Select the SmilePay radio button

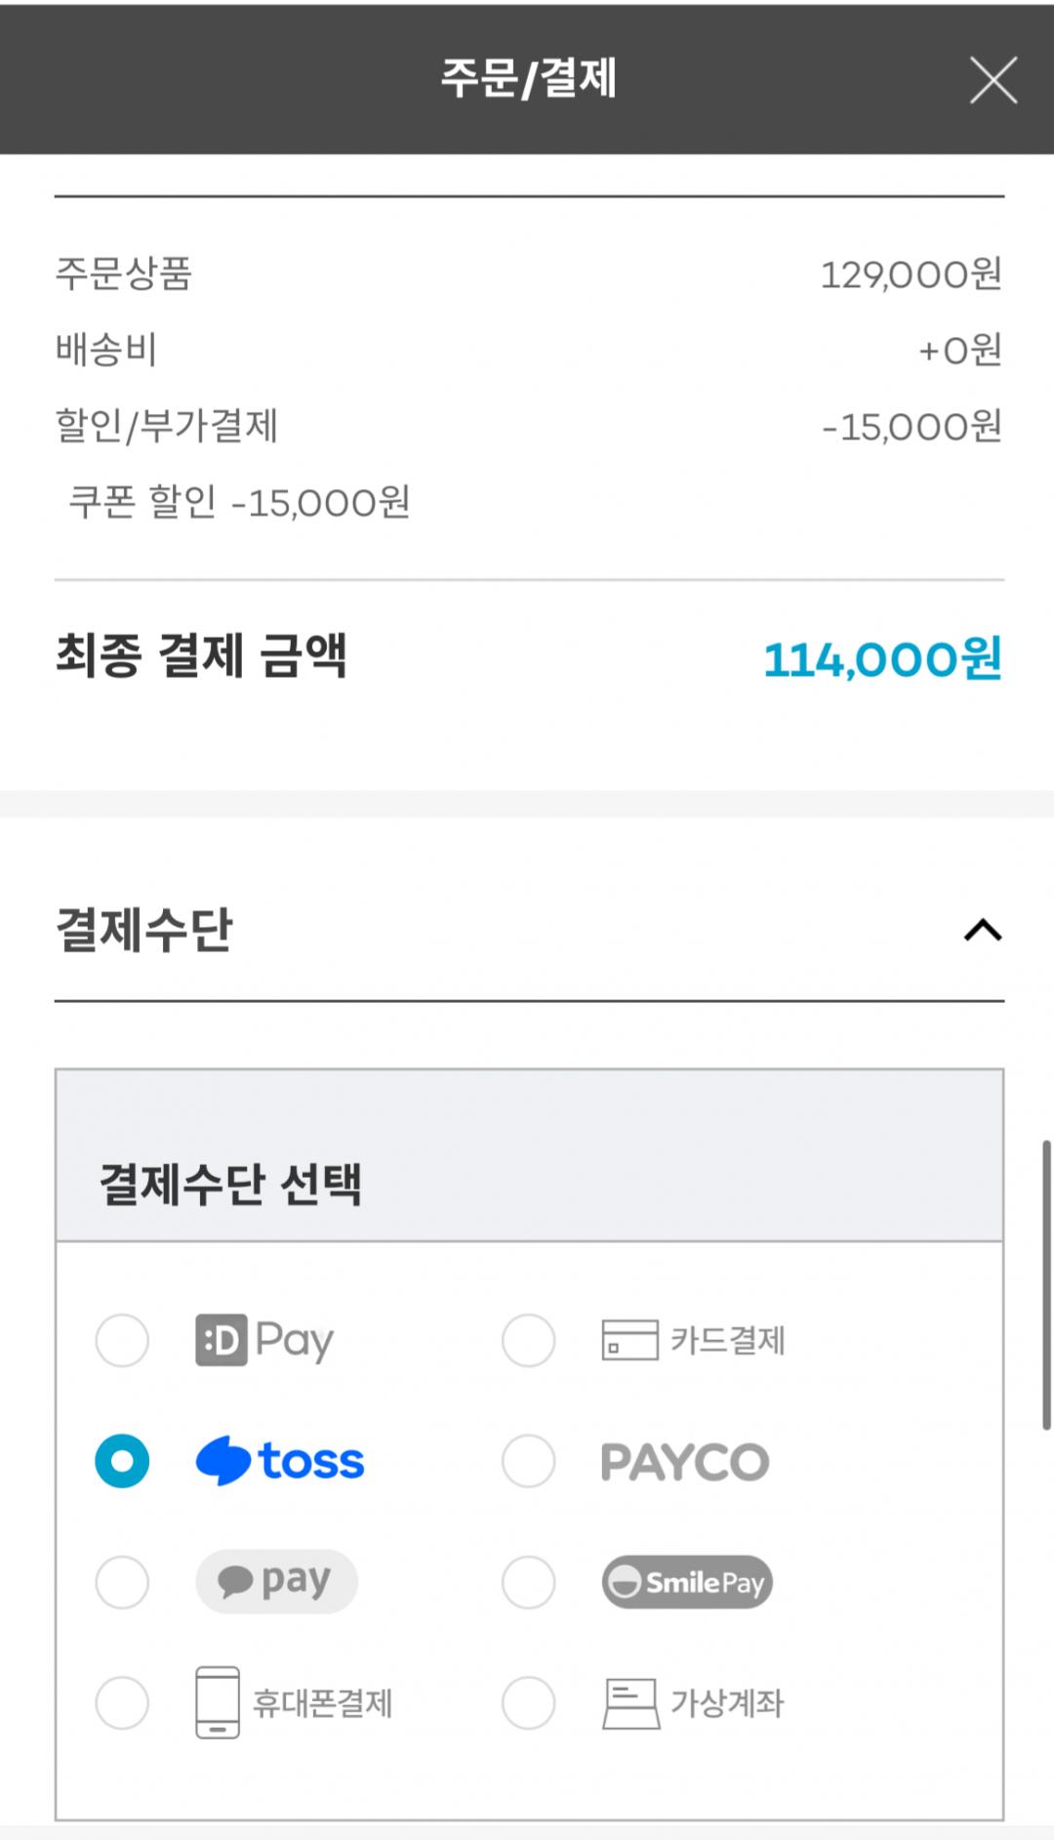pyautogui.click(x=528, y=1582)
